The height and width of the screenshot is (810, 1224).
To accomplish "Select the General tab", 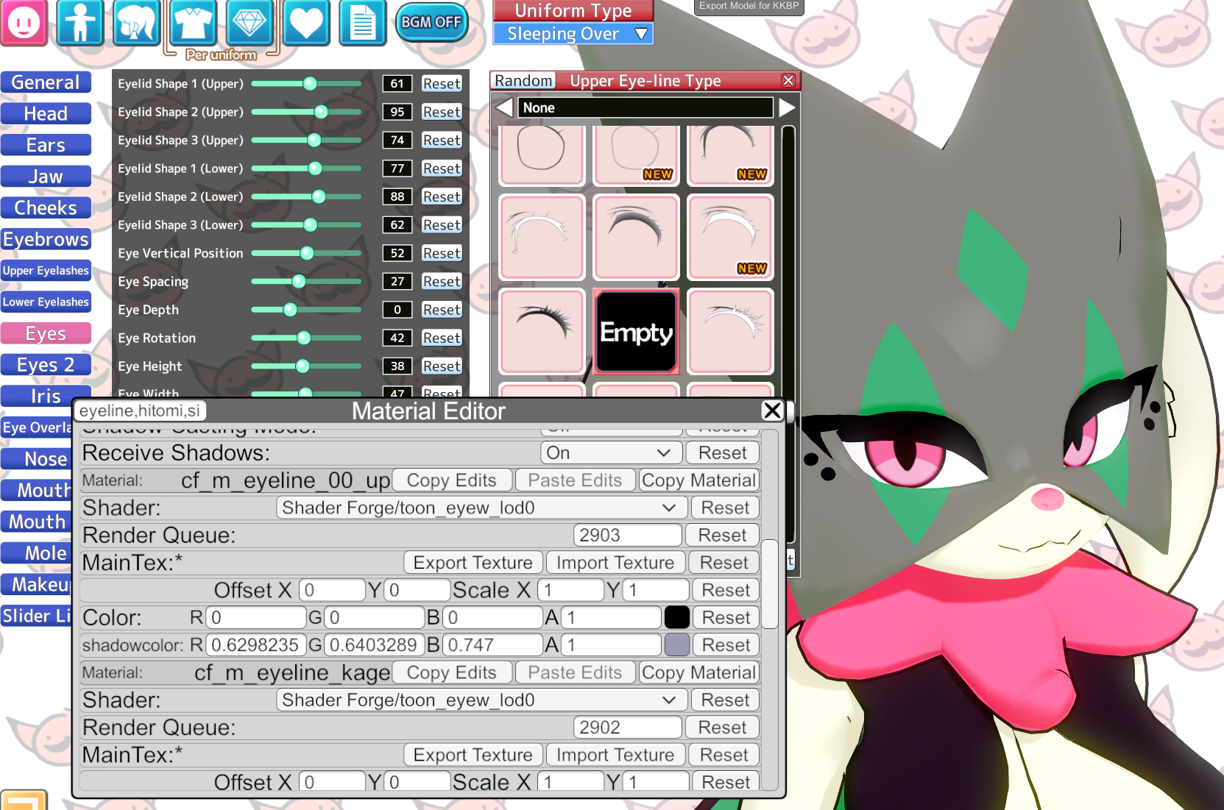I will coord(46,82).
